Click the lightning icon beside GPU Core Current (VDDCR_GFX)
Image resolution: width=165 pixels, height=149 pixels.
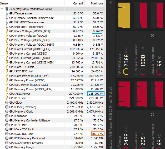pyautogui.click(x=7, y=49)
